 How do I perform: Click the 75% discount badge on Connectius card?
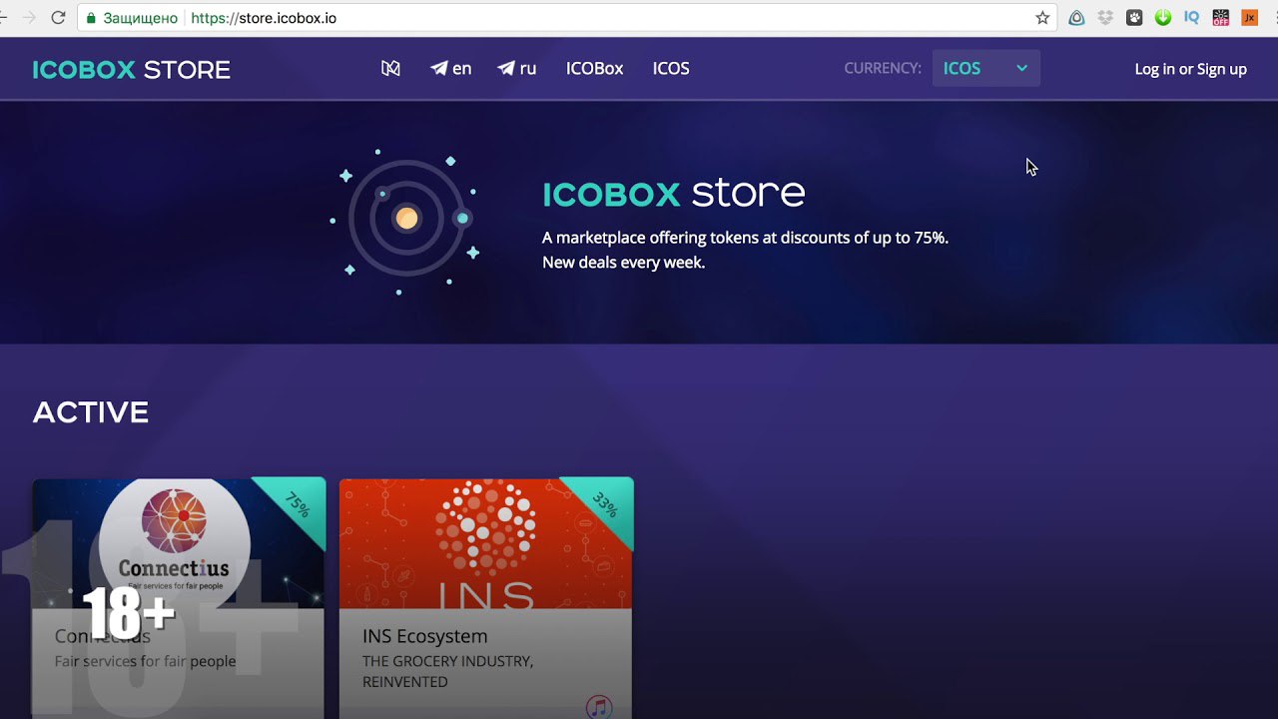[x=298, y=505]
